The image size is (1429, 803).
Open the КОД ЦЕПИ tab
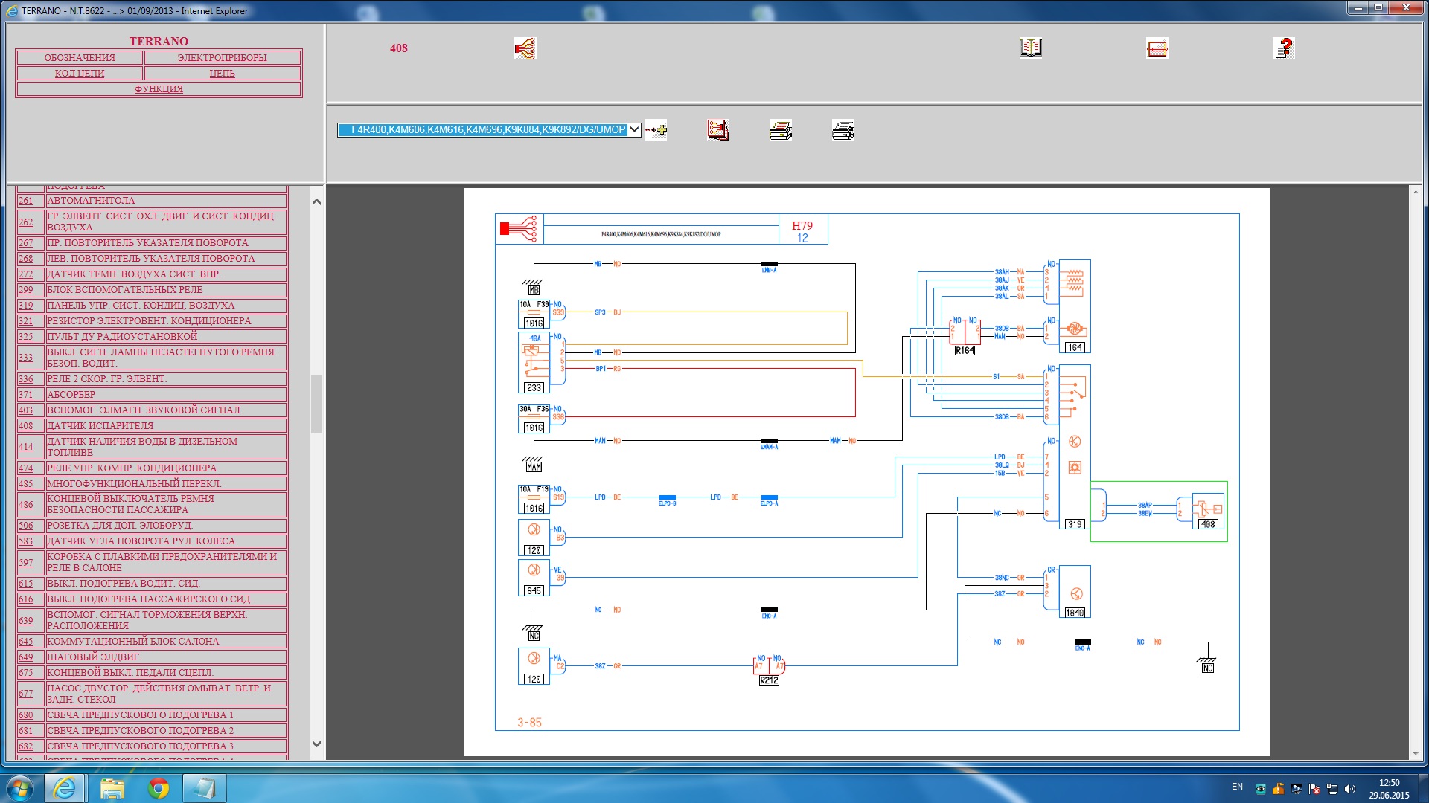pyautogui.click(x=80, y=73)
